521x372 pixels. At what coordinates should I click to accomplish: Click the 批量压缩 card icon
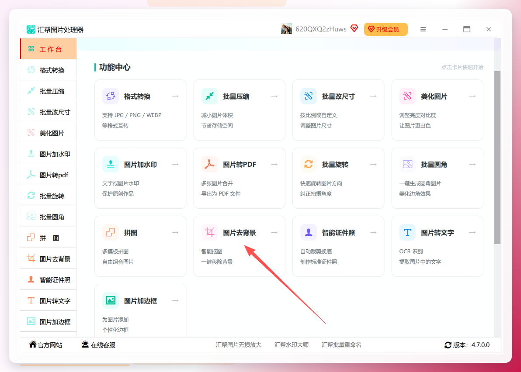(210, 96)
